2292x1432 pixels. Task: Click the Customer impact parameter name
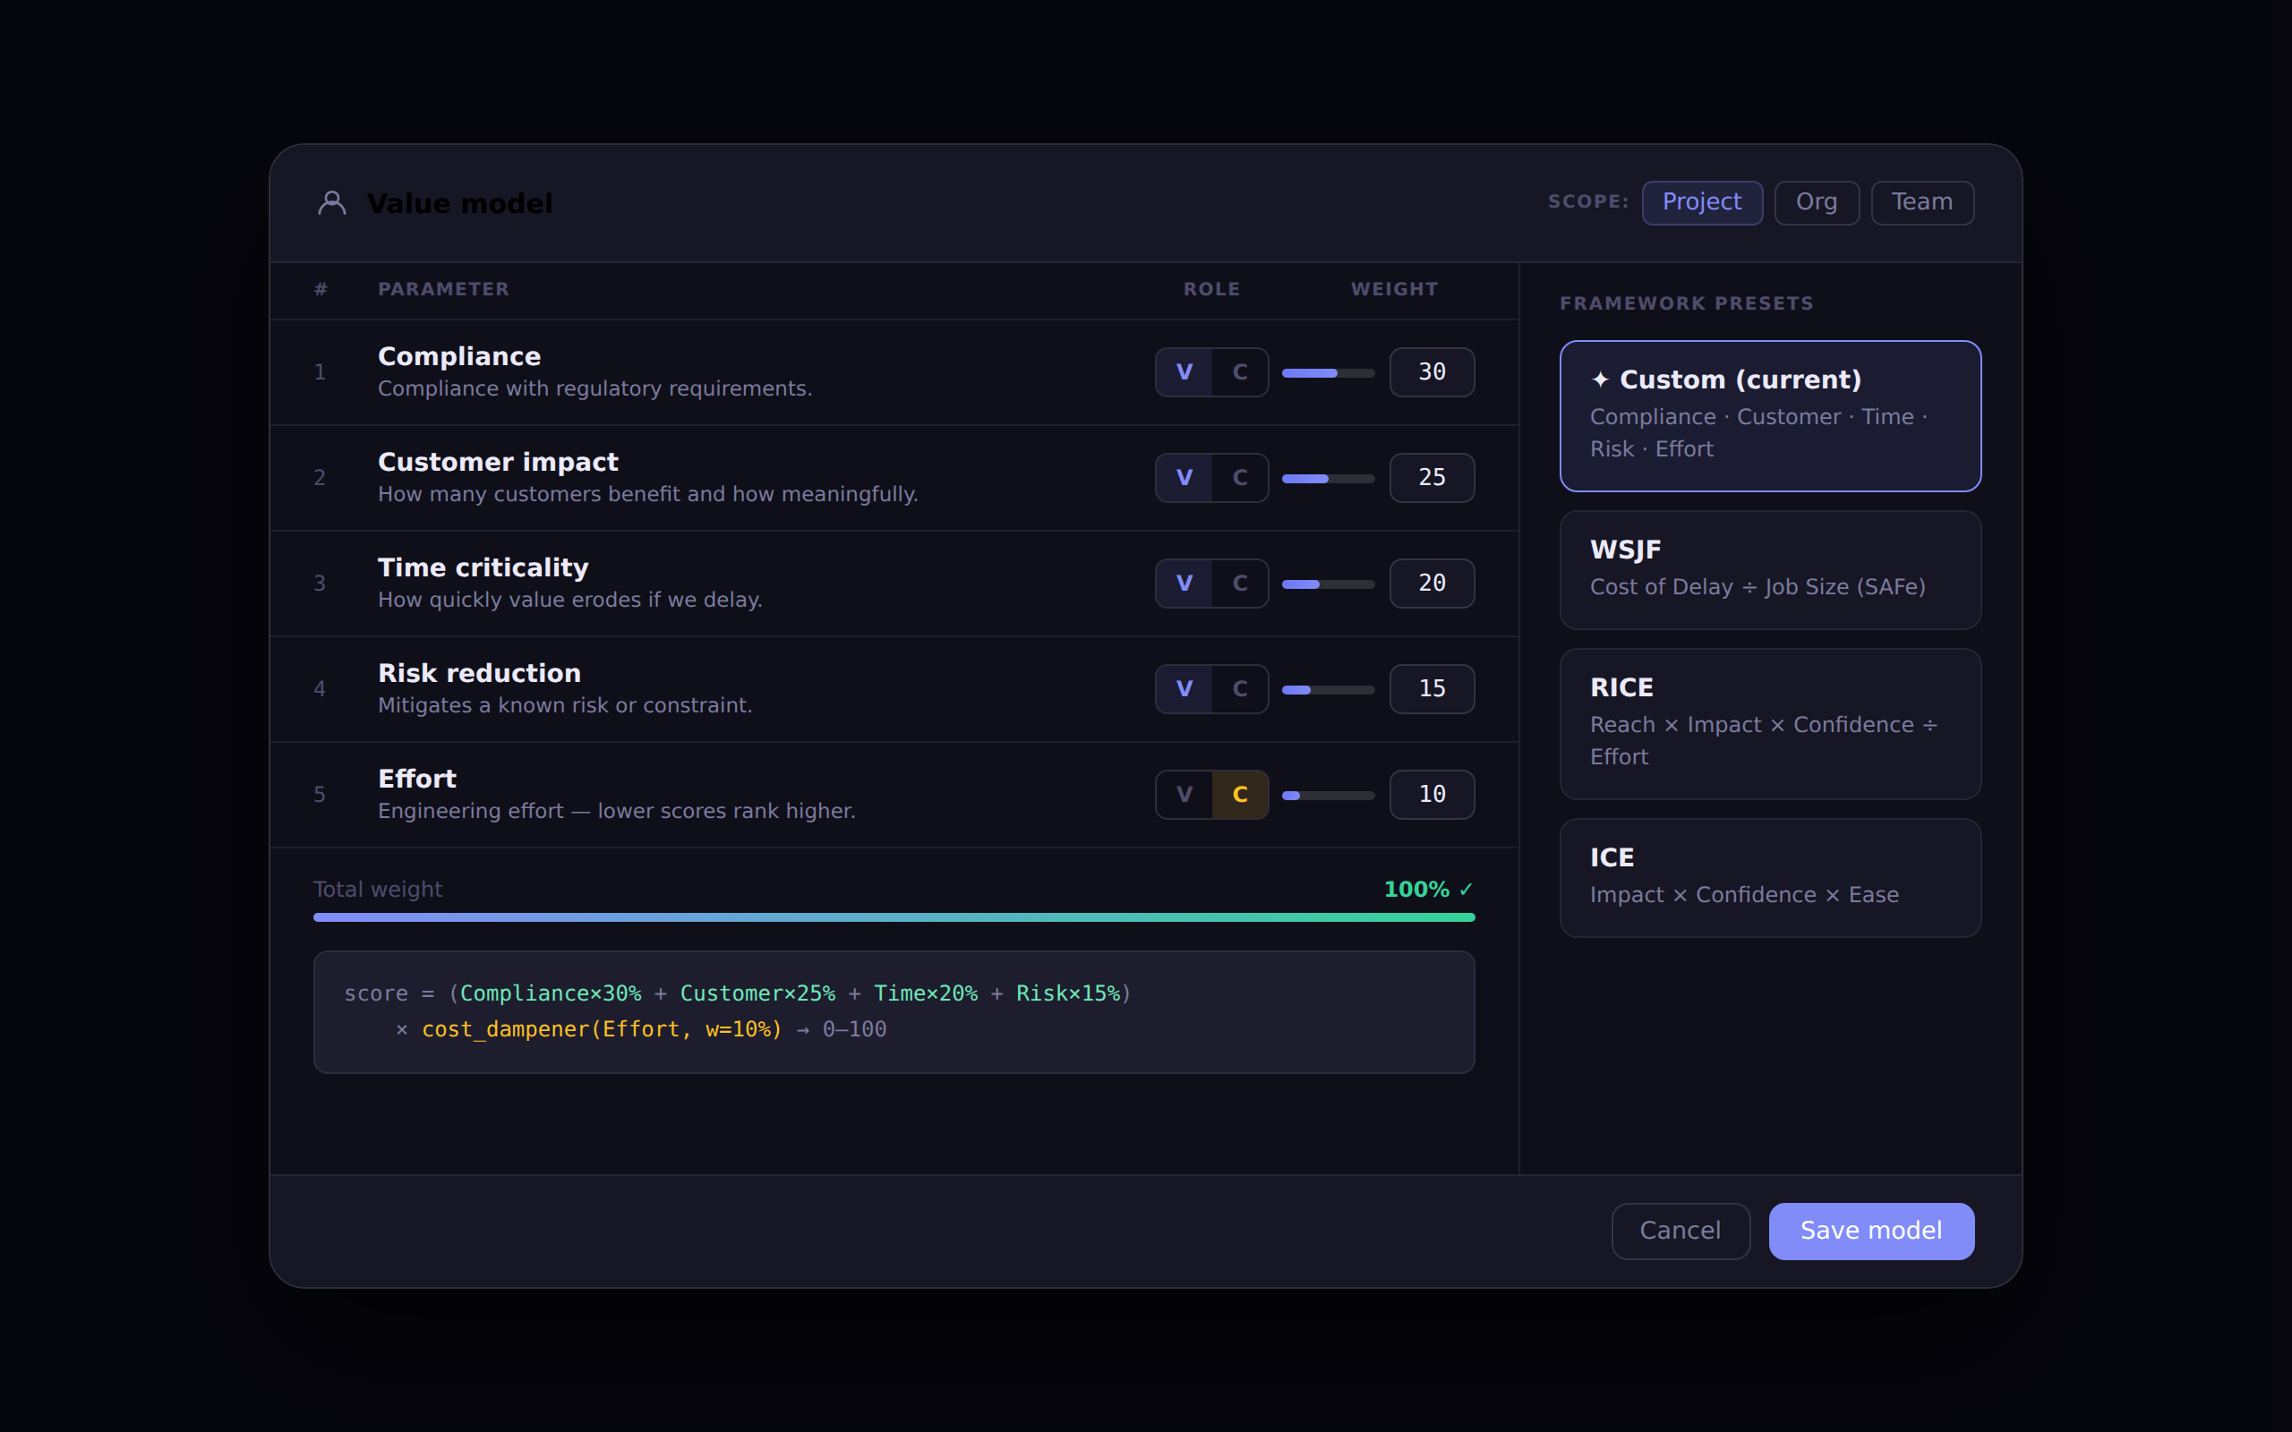498,462
